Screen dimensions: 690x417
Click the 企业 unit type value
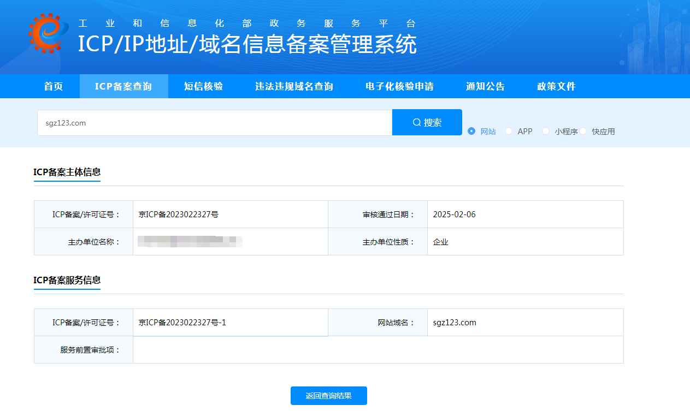click(441, 242)
